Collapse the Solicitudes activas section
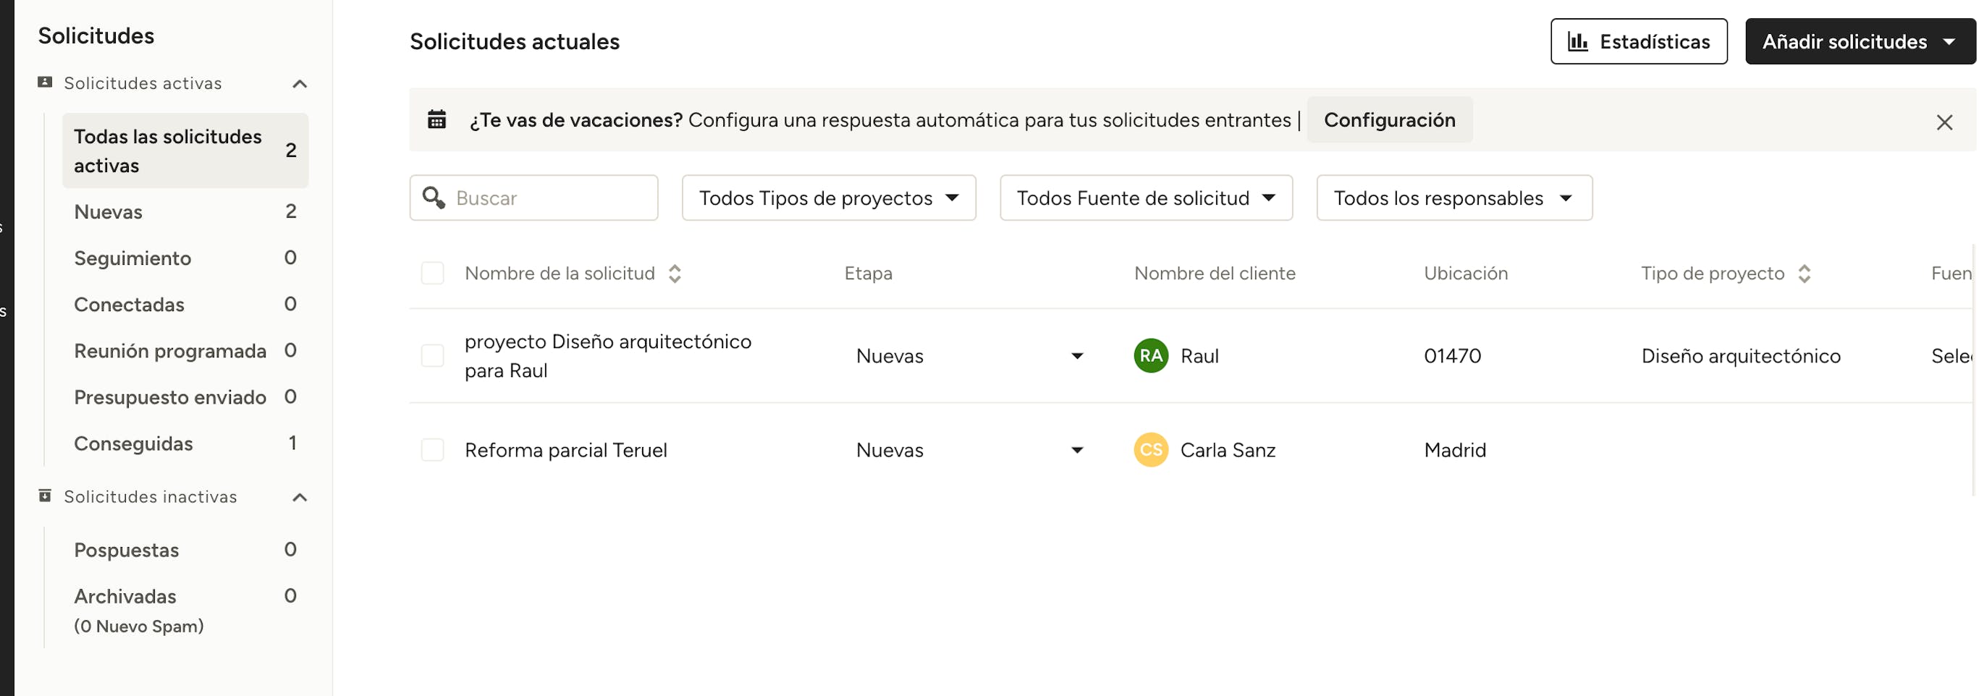This screenshot has height=696, width=1979. pos(300,84)
